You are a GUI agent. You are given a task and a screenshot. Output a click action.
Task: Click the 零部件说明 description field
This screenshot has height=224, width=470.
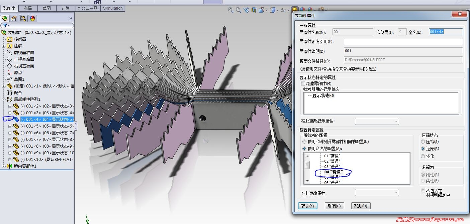[x=403, y=51]
